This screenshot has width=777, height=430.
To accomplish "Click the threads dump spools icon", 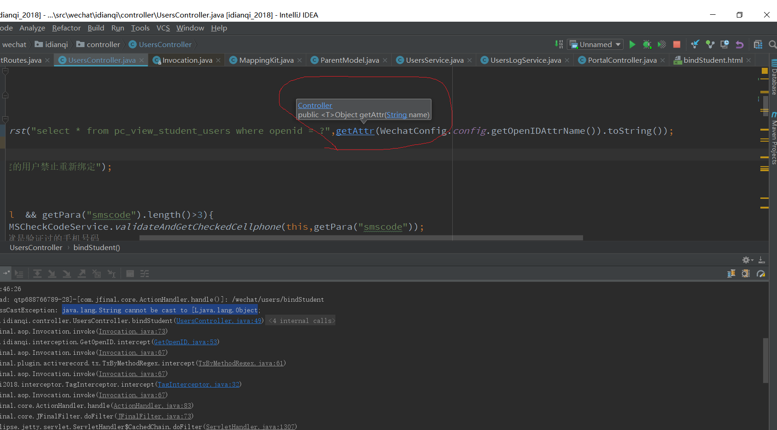I will [x=731, y=274].
